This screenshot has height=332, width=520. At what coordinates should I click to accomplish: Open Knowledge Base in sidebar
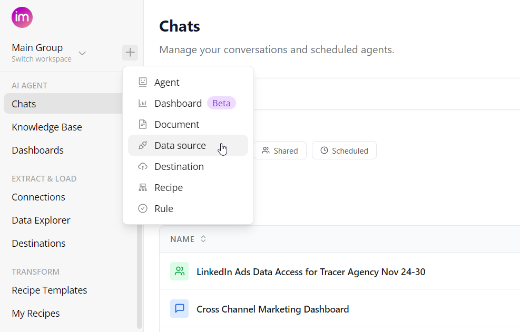click(47, 127)
